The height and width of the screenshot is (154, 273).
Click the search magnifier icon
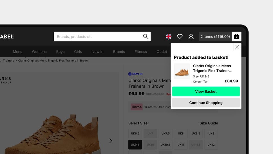146,36
